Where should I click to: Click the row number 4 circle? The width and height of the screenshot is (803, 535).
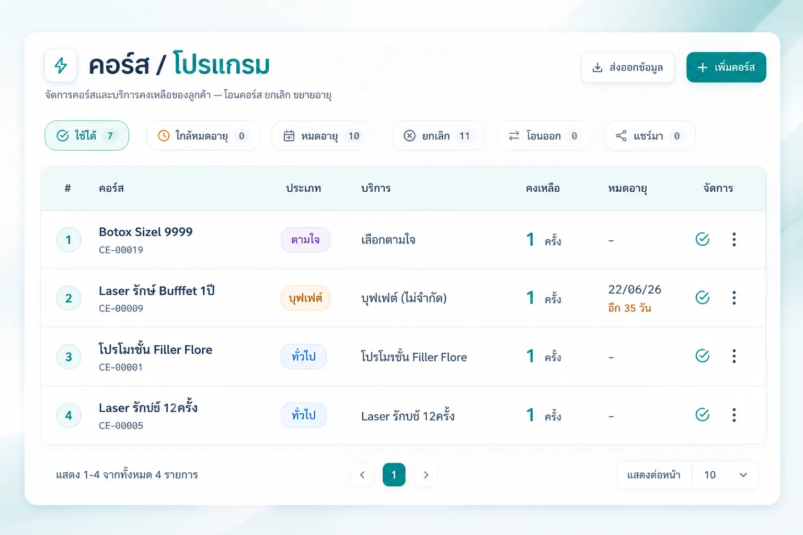pos(68,415)
